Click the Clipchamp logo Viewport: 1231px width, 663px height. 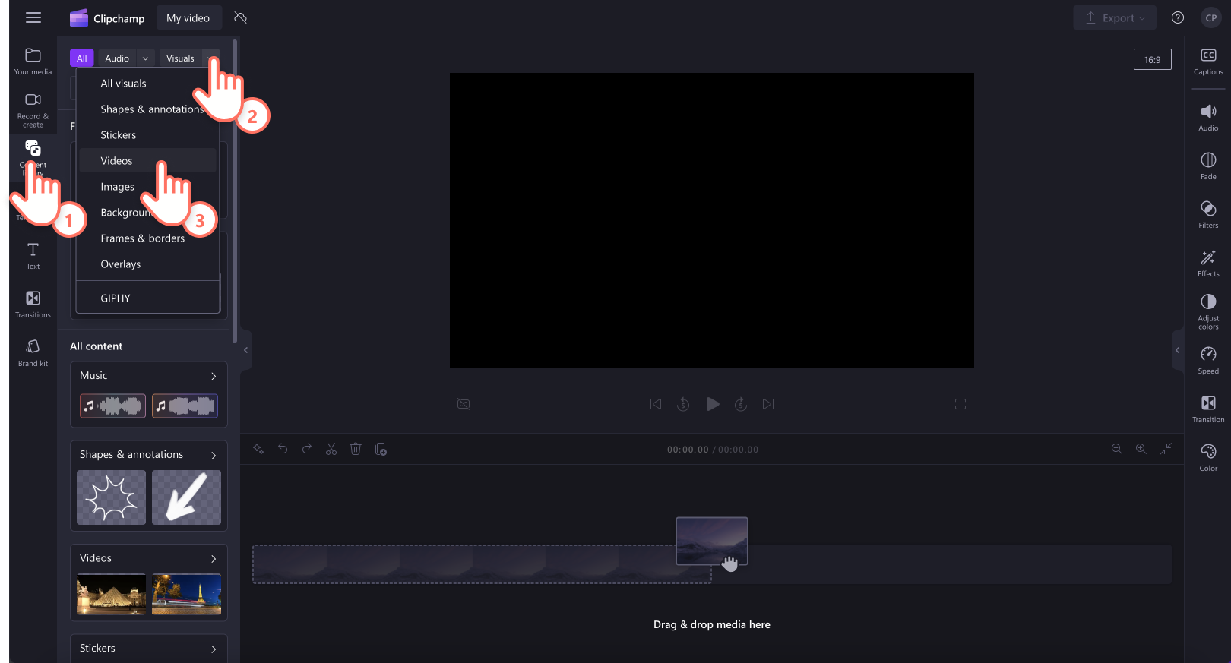coord(107,18)
